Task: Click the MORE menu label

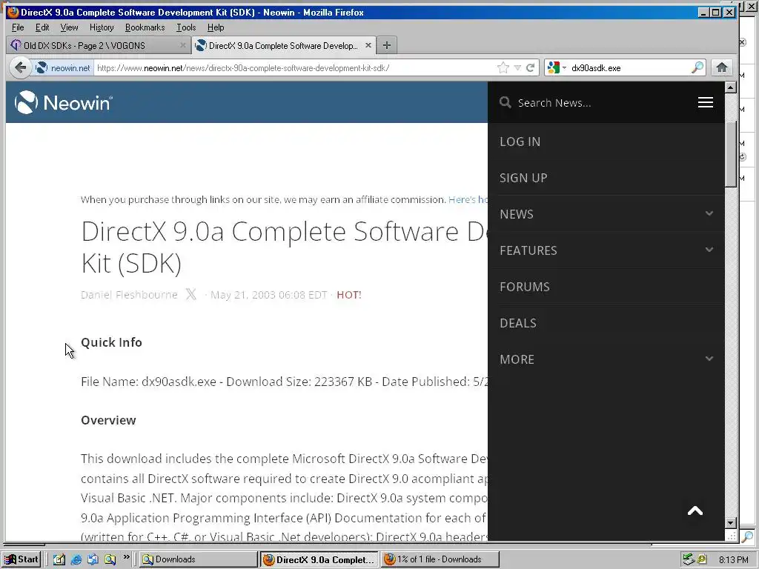Action: click(517, 359)
